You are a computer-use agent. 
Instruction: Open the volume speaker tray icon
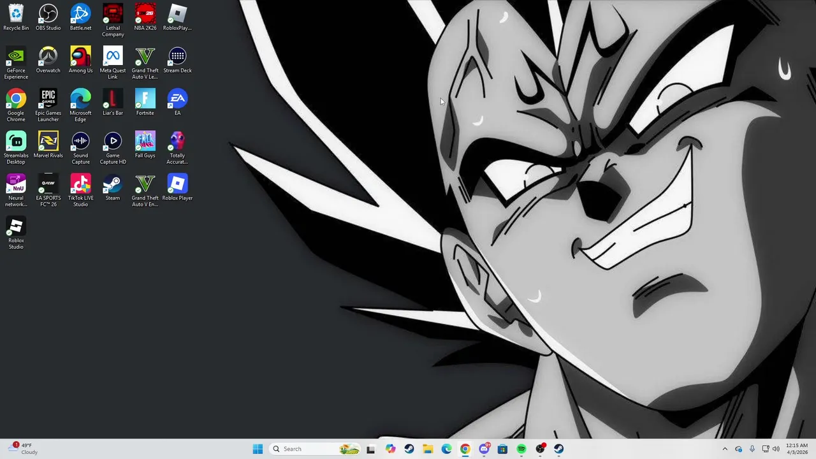click(776, 449)
